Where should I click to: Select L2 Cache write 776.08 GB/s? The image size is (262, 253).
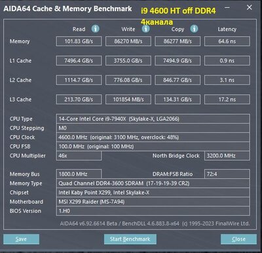[x=128, y=80]
